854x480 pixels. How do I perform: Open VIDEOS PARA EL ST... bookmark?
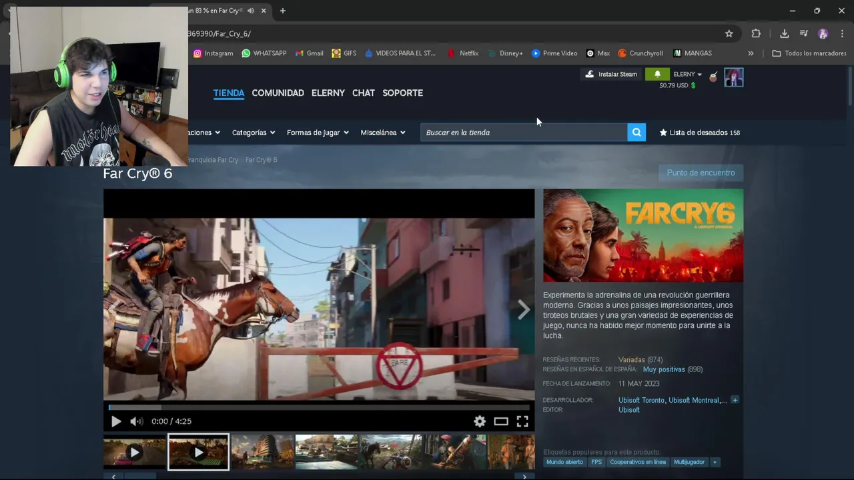[400, 53]
